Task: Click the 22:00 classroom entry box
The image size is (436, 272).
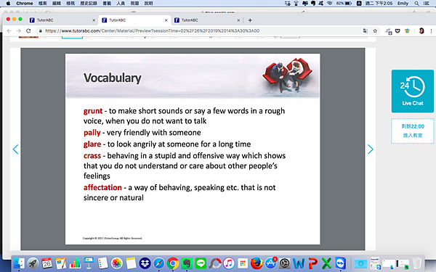Action: click(412, 131)
